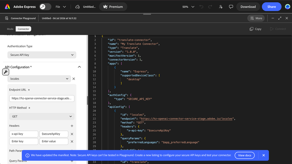Image resolution: width=292 pixels, height=164 pixels.
Task: Click the cloud sync status icon
Action: coord(77,7)
